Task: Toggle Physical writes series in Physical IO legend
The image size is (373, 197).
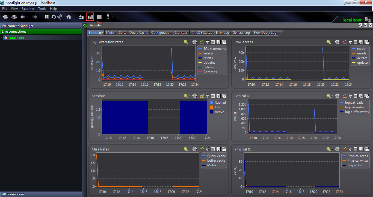Action: click(x=357, y=161)
